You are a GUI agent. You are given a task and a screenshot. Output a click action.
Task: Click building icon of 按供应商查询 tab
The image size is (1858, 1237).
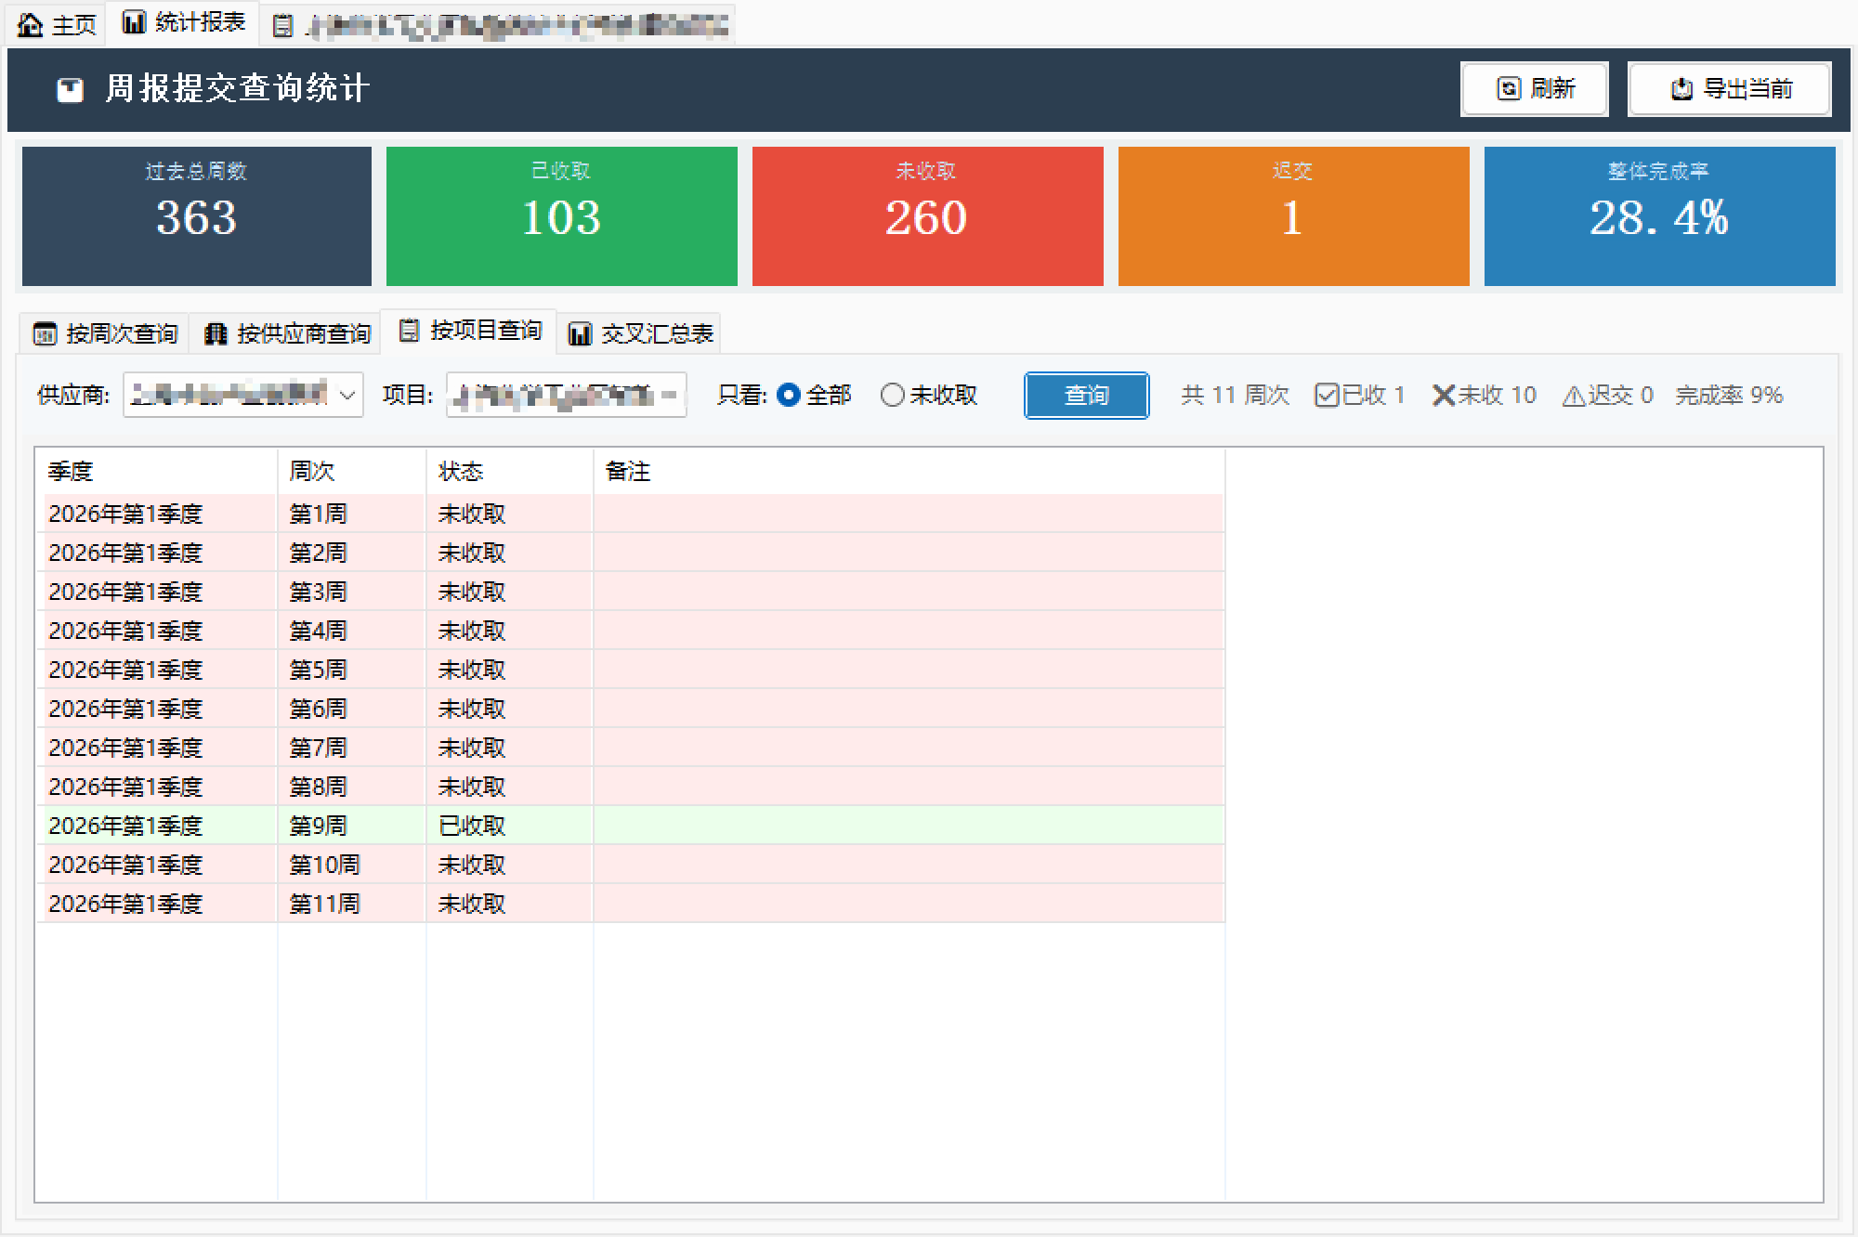(x=216, y=334)
